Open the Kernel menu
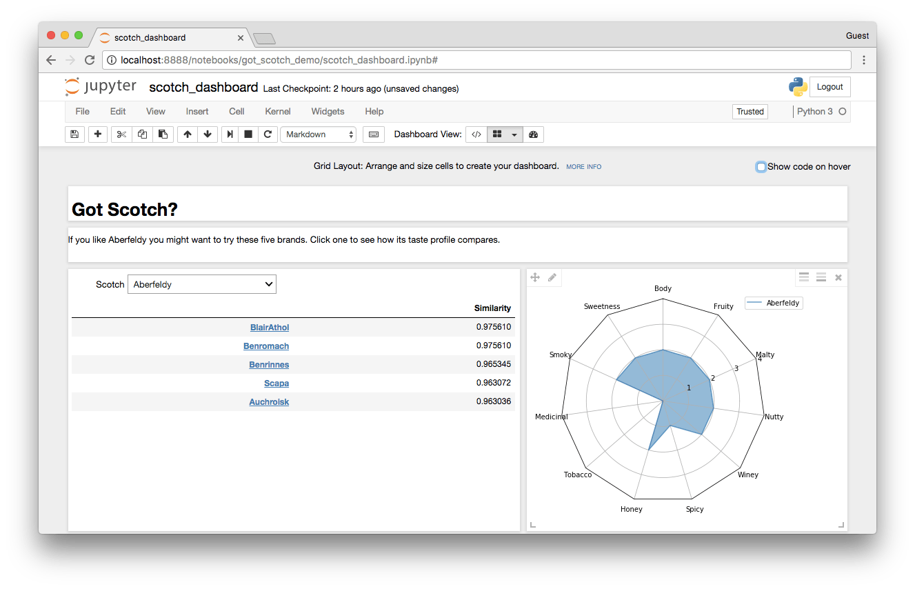 point(277,111)
